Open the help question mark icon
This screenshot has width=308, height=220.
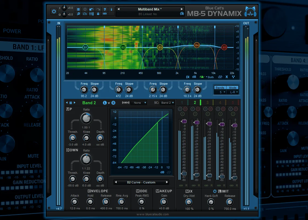[105, 9]
